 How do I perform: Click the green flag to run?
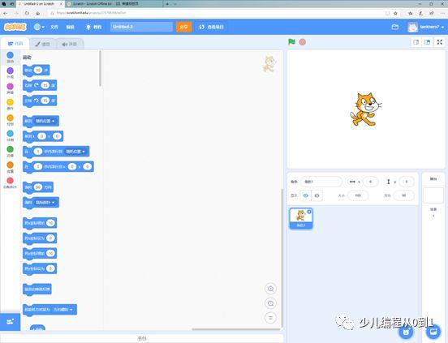[x=291, y=42]
